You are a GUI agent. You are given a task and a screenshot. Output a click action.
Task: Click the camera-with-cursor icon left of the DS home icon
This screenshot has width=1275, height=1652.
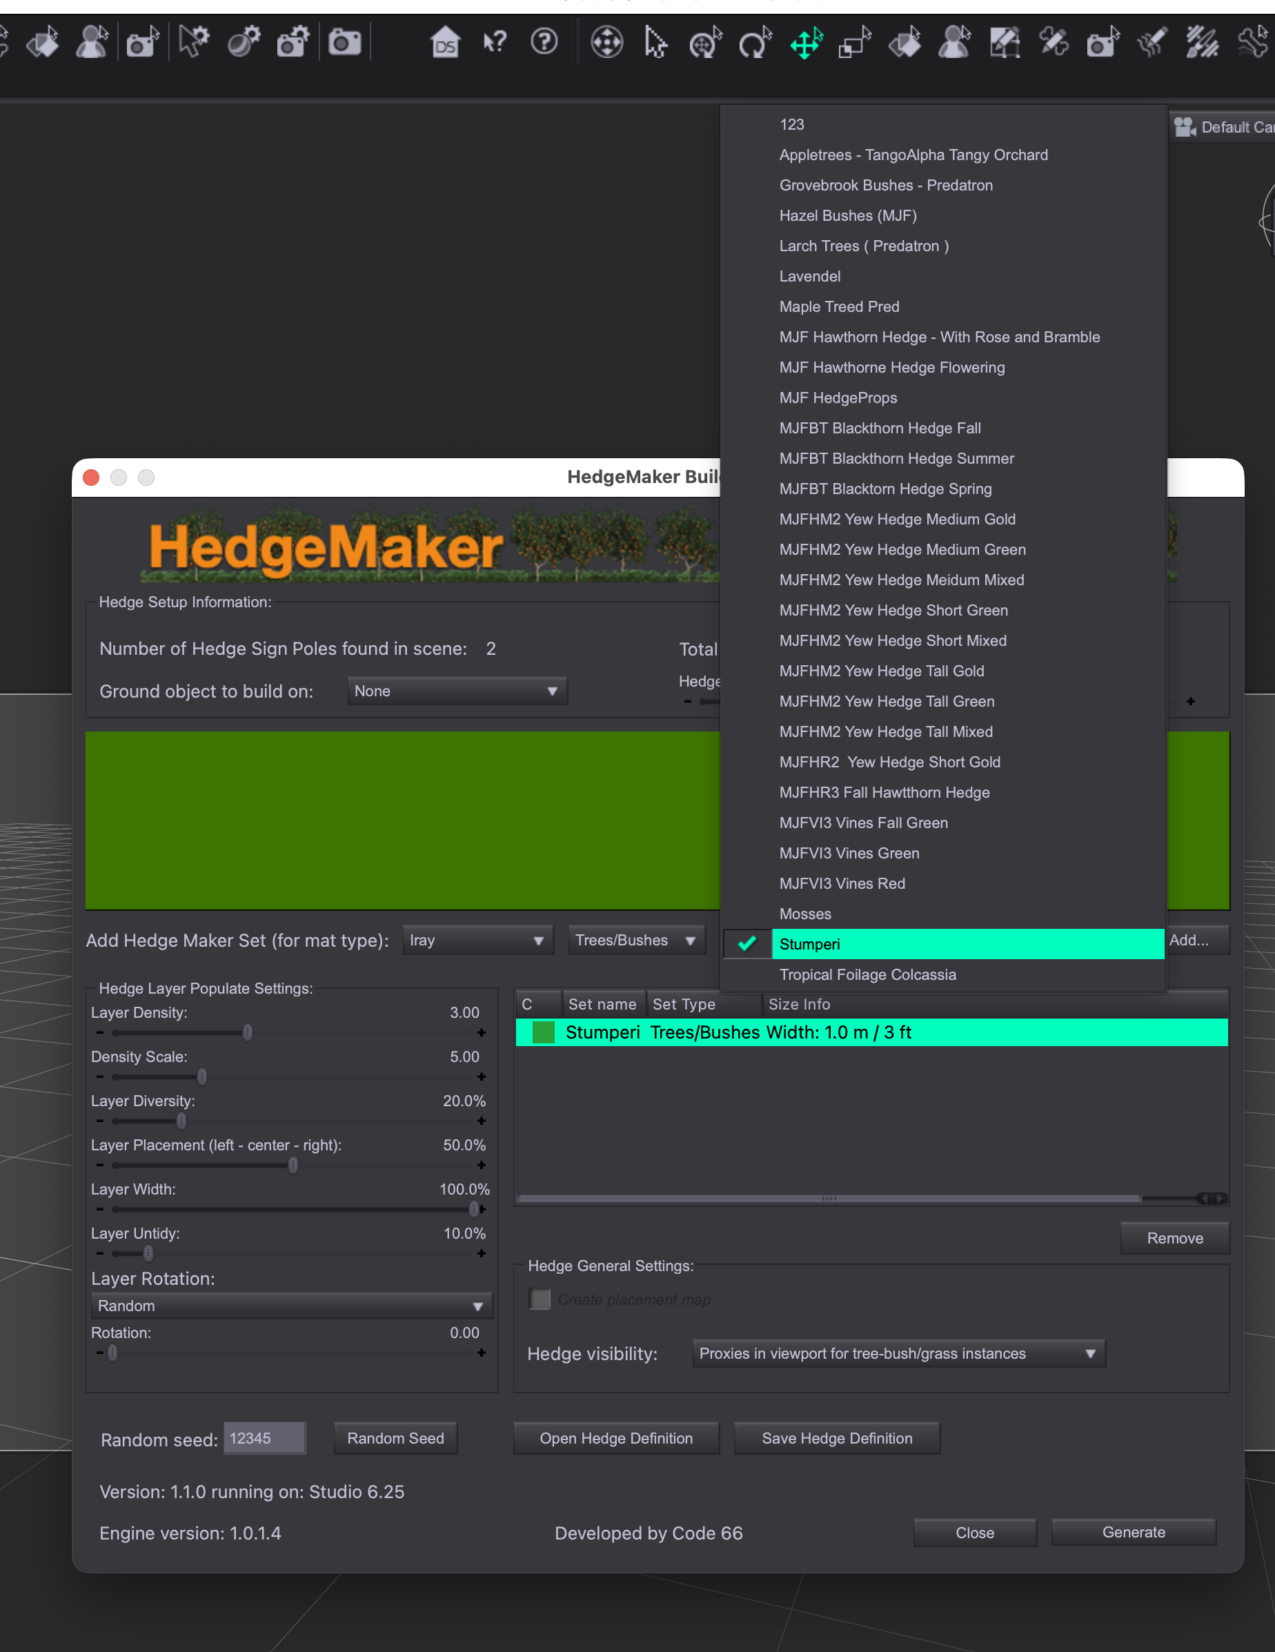tap(142, 42)
